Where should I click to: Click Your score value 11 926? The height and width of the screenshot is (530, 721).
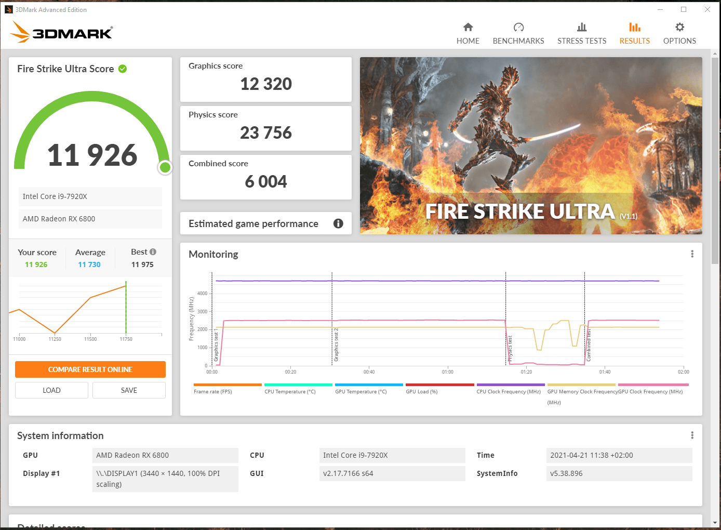tap(36, 264)
